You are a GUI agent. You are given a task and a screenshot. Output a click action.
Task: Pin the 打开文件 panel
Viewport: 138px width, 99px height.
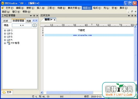tap(132, 16)
